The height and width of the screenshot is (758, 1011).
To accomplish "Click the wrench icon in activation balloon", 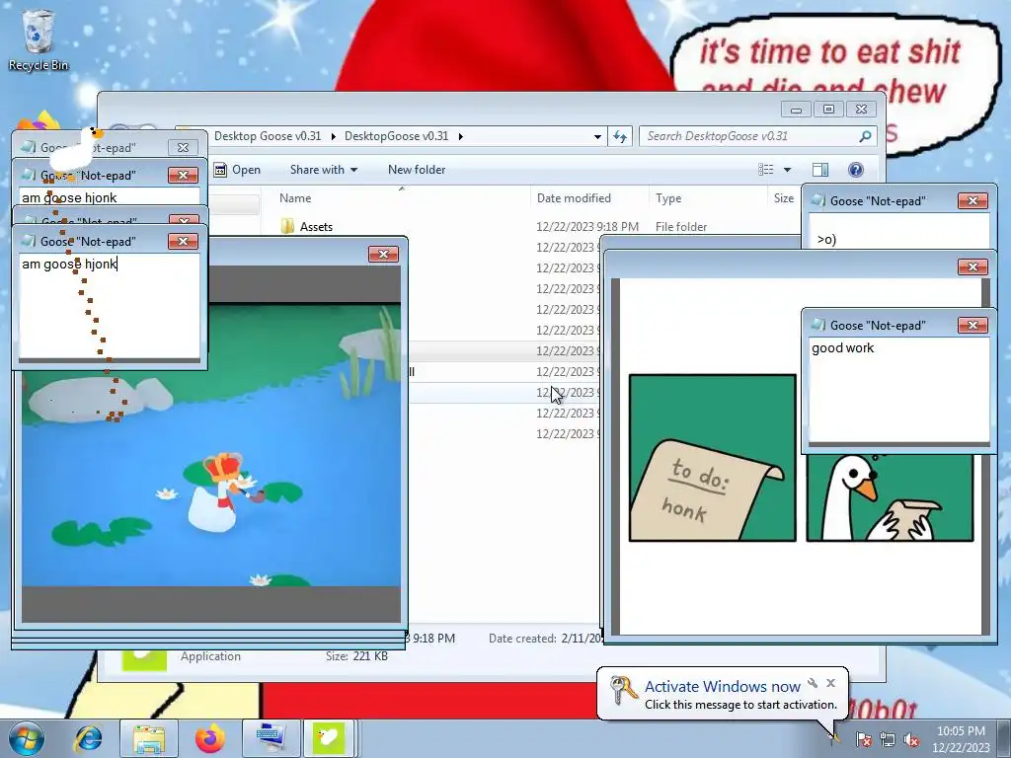I will (813, 683).
